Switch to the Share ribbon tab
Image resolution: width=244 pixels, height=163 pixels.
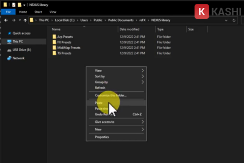(x=37, y=12)
